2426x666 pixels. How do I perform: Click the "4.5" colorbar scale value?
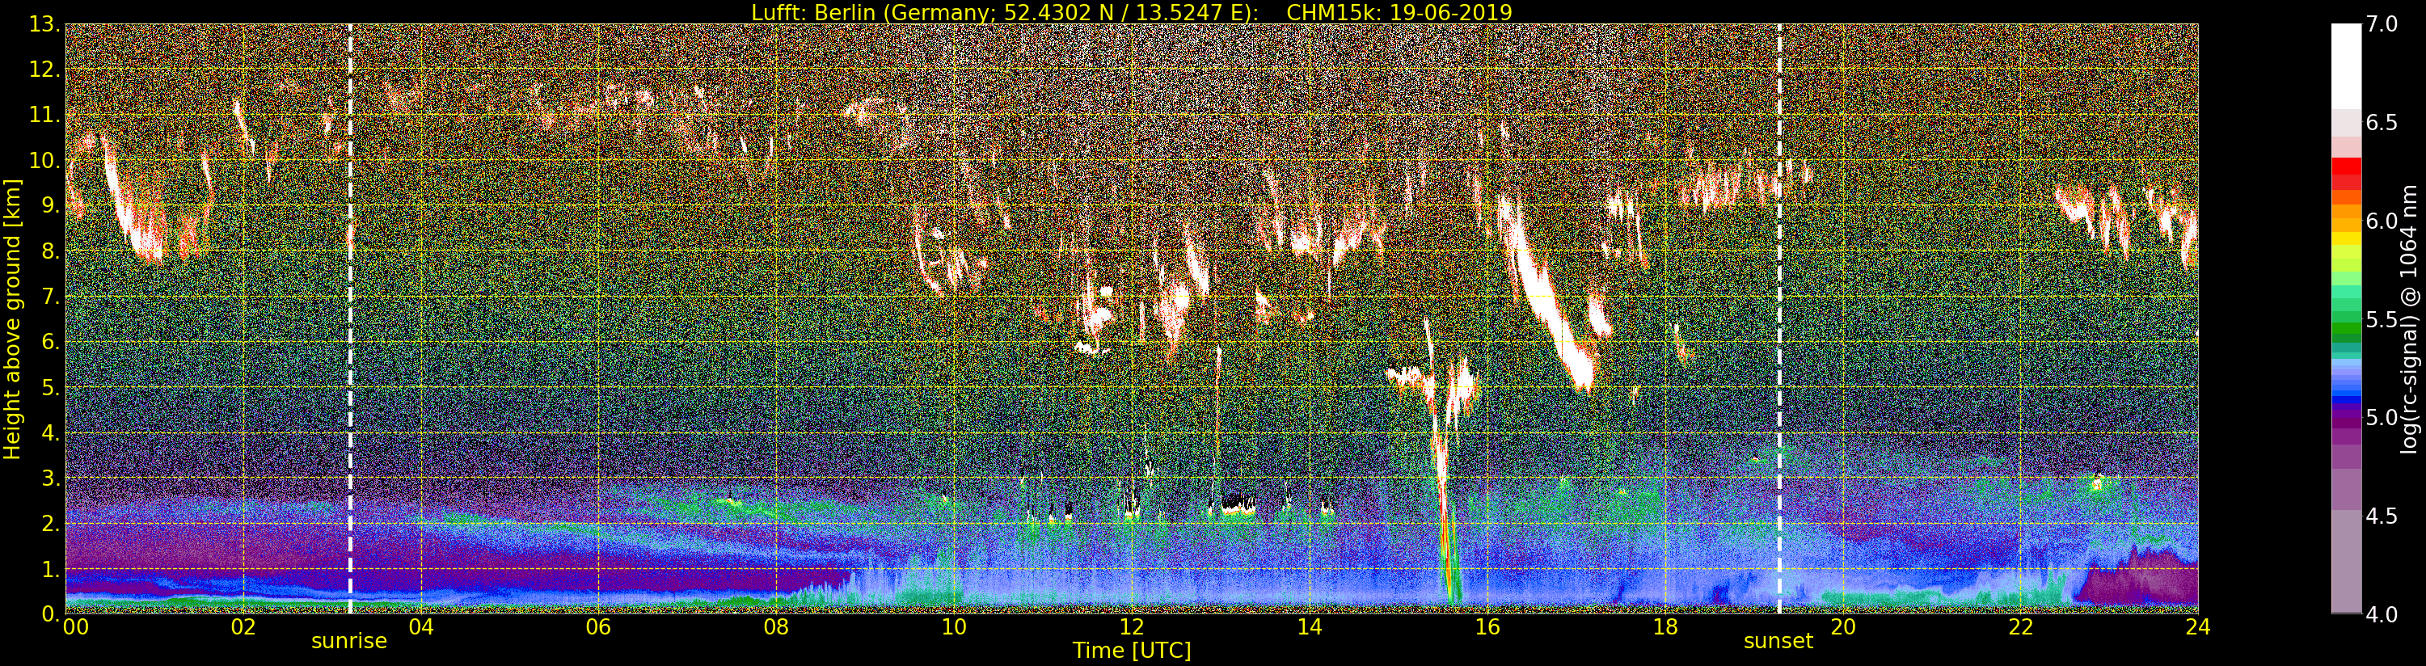point(2382,516)
